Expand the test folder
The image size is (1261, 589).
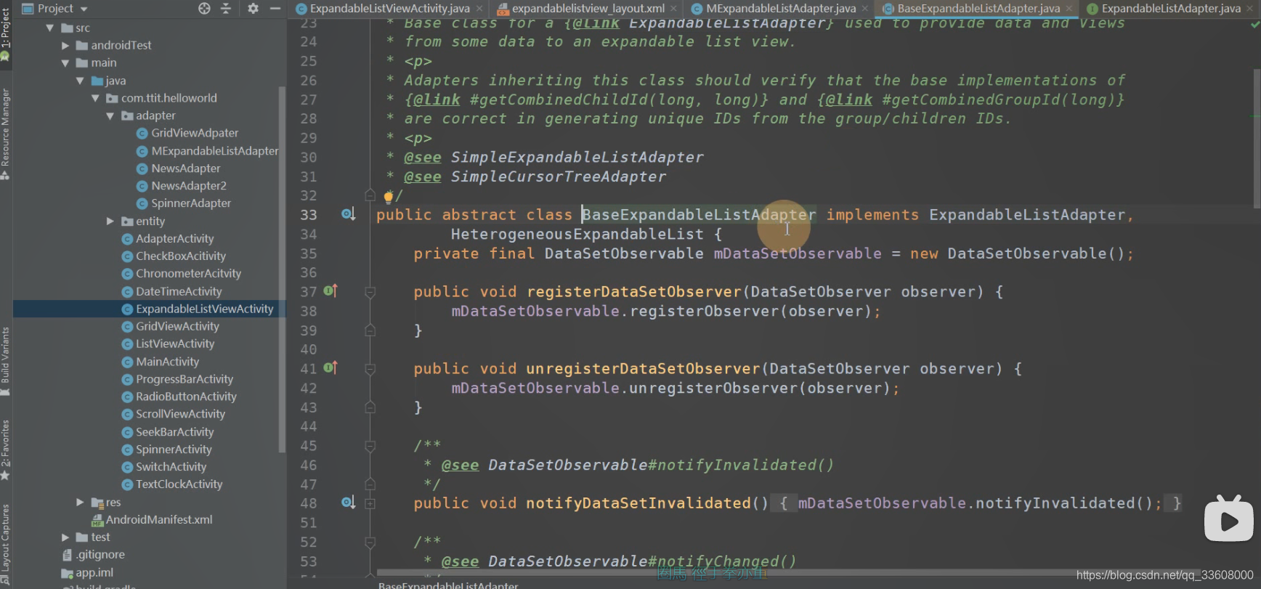click(65, 537)
